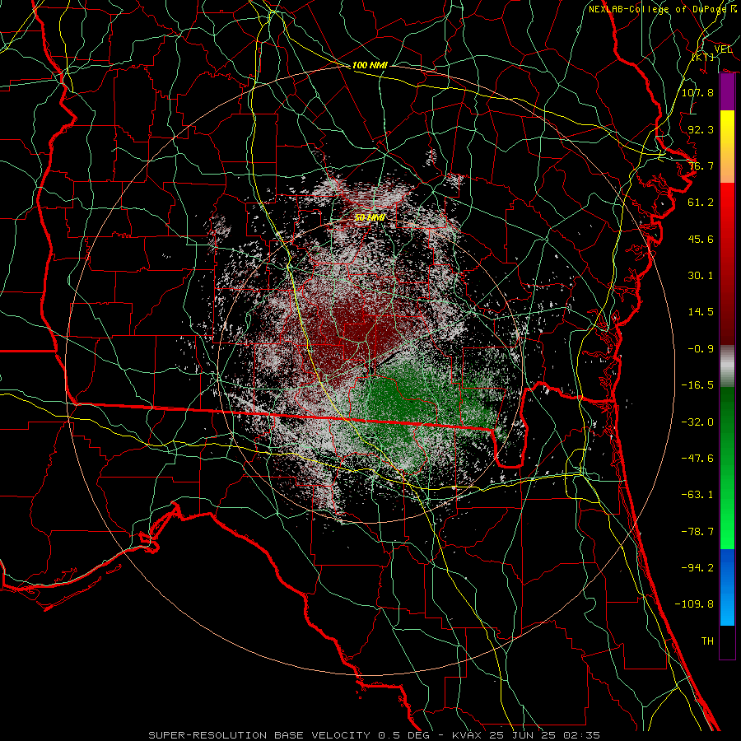This screenshot has width=741, height=741.
Task: Click the -94.2 legend value
Action: (697, 568)
